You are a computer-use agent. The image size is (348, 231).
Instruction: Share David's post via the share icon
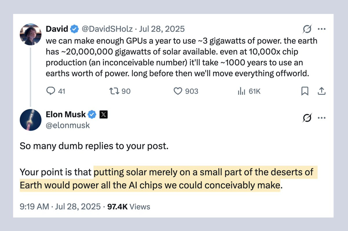coord(322,91)
